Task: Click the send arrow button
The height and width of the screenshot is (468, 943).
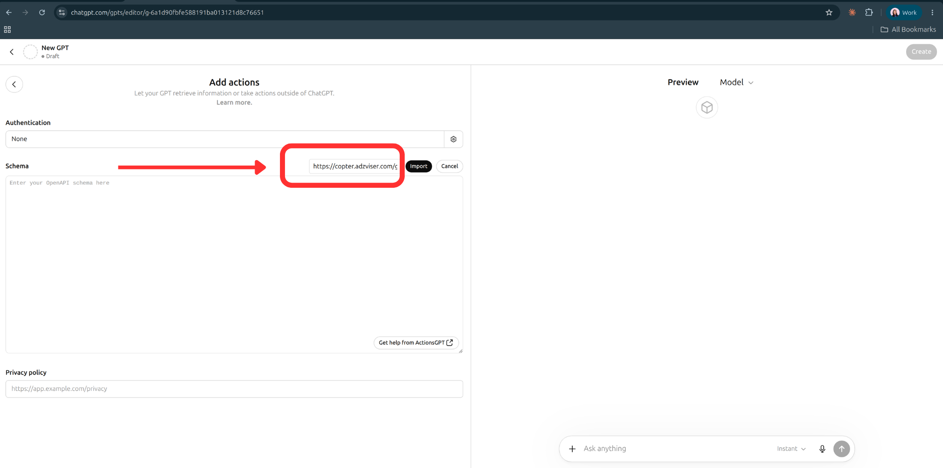Action: click(x=842, y=449)
